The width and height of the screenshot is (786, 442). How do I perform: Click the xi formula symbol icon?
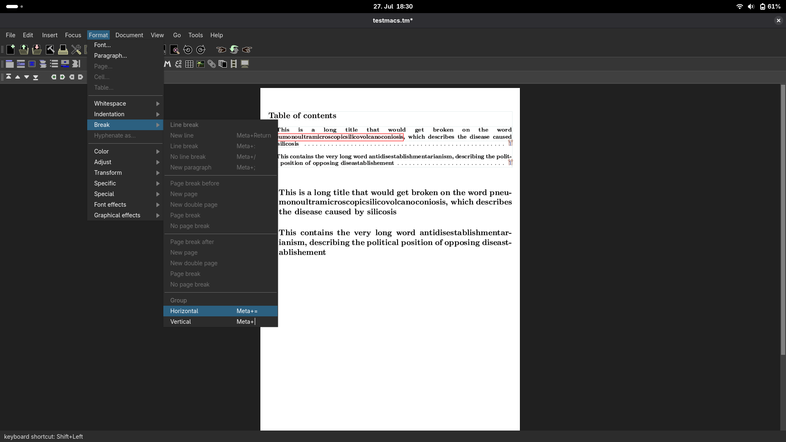click(178, 64)
